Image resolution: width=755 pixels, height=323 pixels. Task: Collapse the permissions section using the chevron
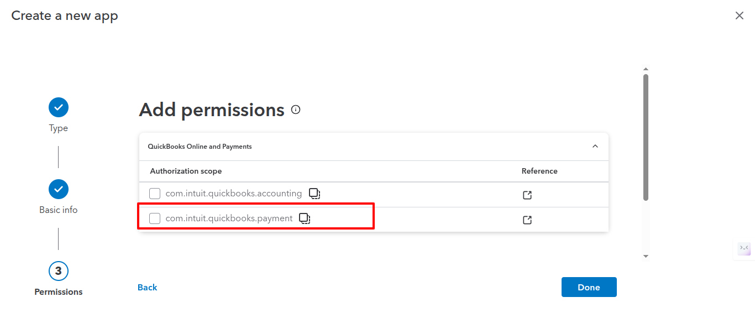tap(595, 147)
